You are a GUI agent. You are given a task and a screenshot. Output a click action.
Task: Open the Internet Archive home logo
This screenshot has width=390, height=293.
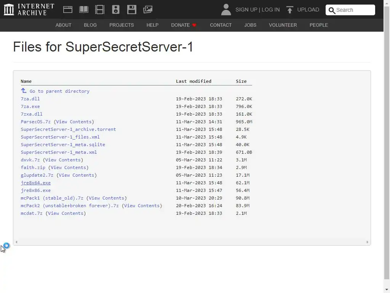tap(29, 10)
